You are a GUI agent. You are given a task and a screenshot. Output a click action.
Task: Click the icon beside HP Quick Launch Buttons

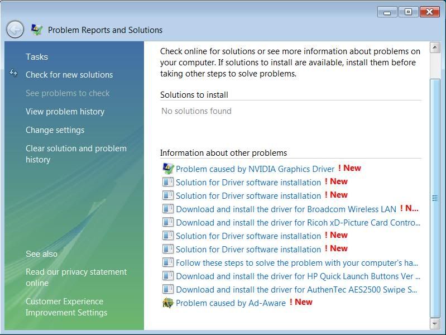coord(168,276)
